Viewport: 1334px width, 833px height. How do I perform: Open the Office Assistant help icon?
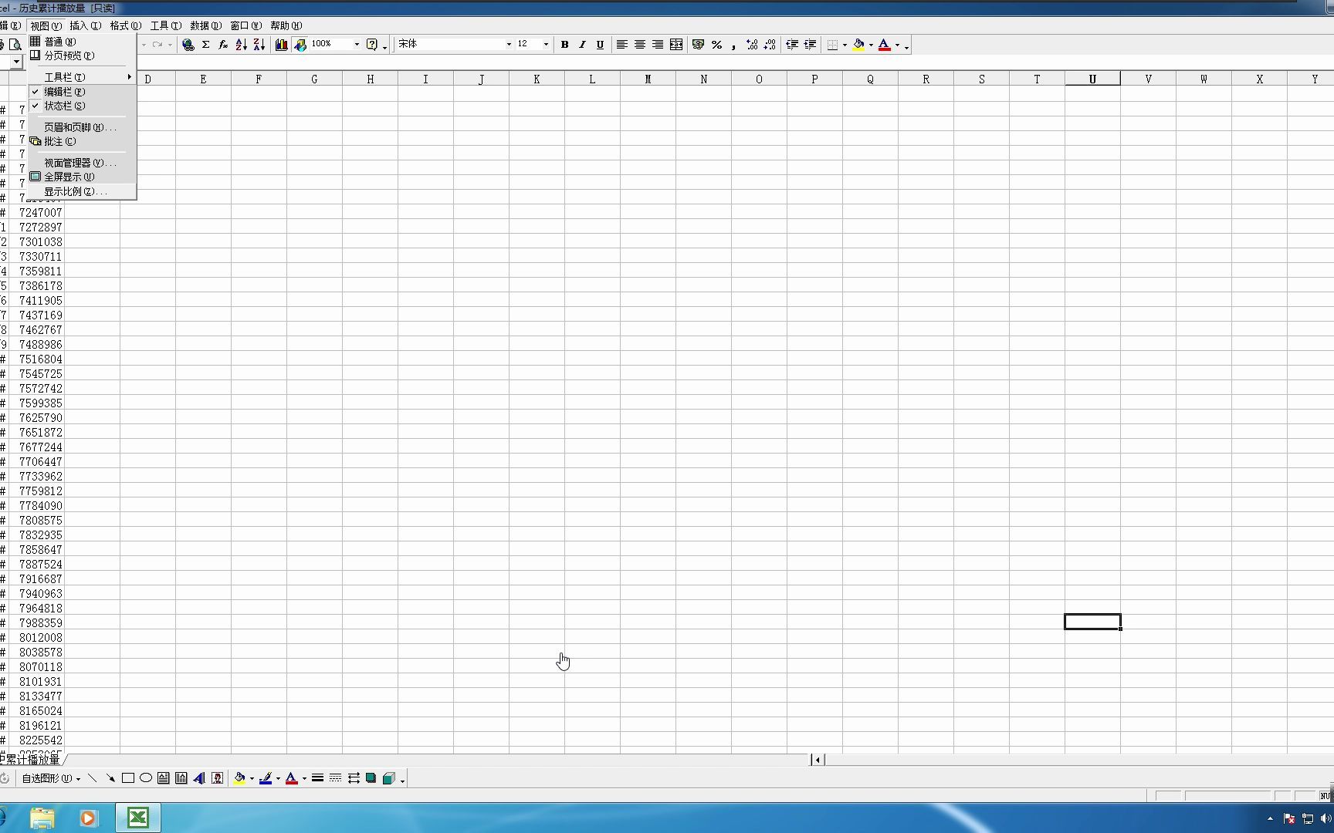[x=371, y=45]
